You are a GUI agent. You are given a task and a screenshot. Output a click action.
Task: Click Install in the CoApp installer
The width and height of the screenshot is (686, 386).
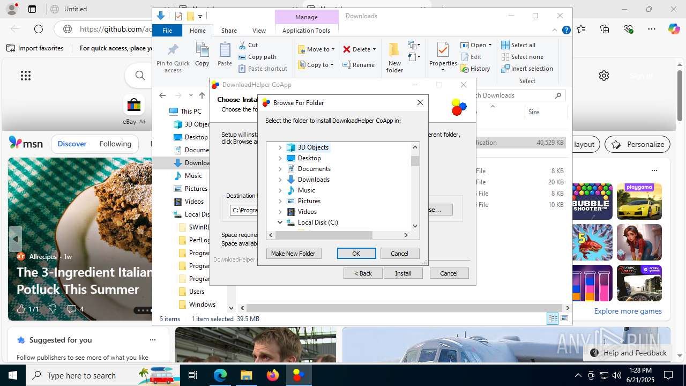(x=403, y=273)
